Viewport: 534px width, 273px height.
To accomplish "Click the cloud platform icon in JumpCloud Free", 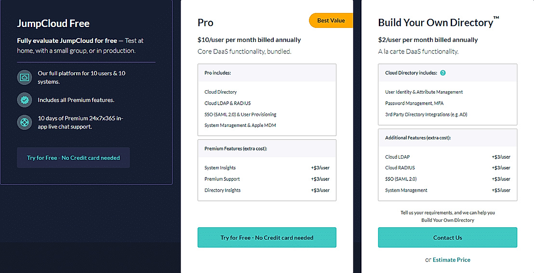I will [x=24, y=78].
